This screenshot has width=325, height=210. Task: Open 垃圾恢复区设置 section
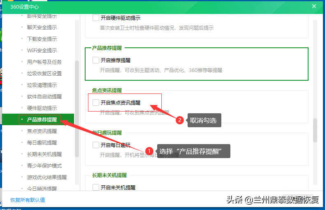44,73
